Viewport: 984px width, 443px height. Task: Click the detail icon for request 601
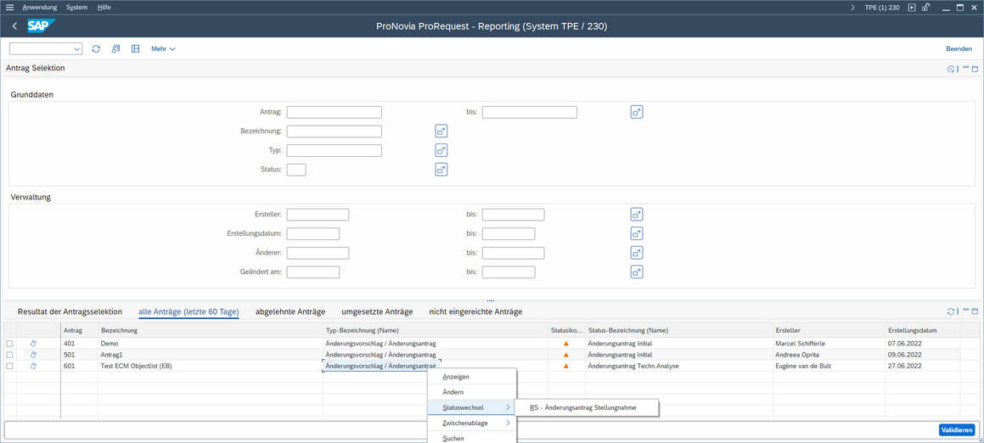tap(34, 366)
